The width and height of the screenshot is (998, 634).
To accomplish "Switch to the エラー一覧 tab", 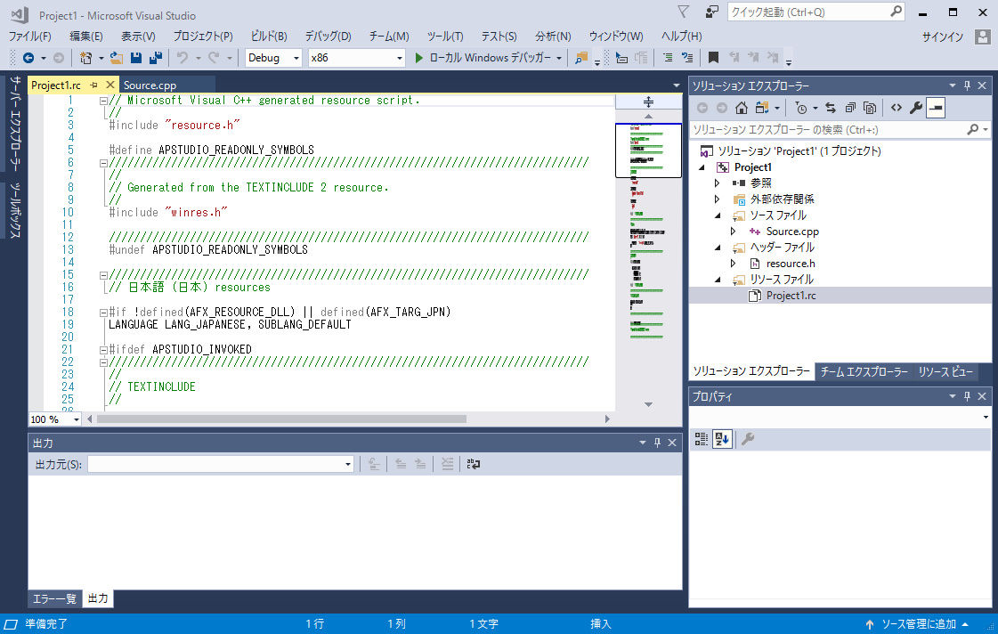I will pos(54,599).
